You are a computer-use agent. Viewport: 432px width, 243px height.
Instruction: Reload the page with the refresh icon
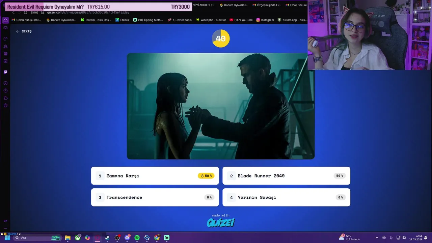click(25, 12)
